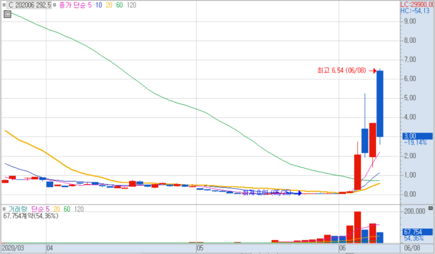Click the LC:29900.00 value
This screenshot has height=254, width=435.
point(417,5)
